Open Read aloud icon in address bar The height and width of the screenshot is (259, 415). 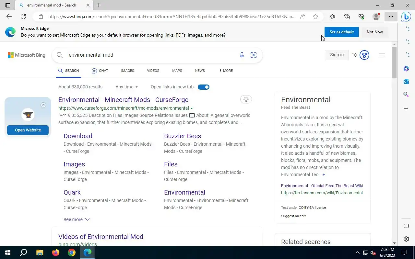pyautogui.click(x=302, y=17)
